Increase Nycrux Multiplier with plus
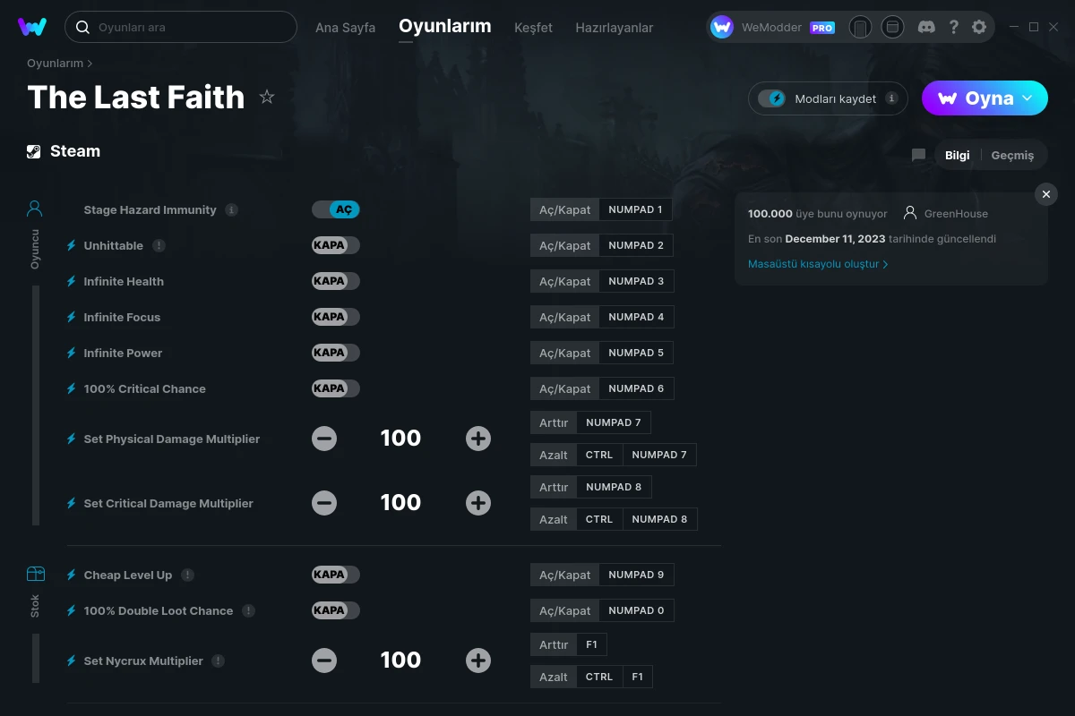Viewport: 1075px width, 716px height. coord(478,661)
